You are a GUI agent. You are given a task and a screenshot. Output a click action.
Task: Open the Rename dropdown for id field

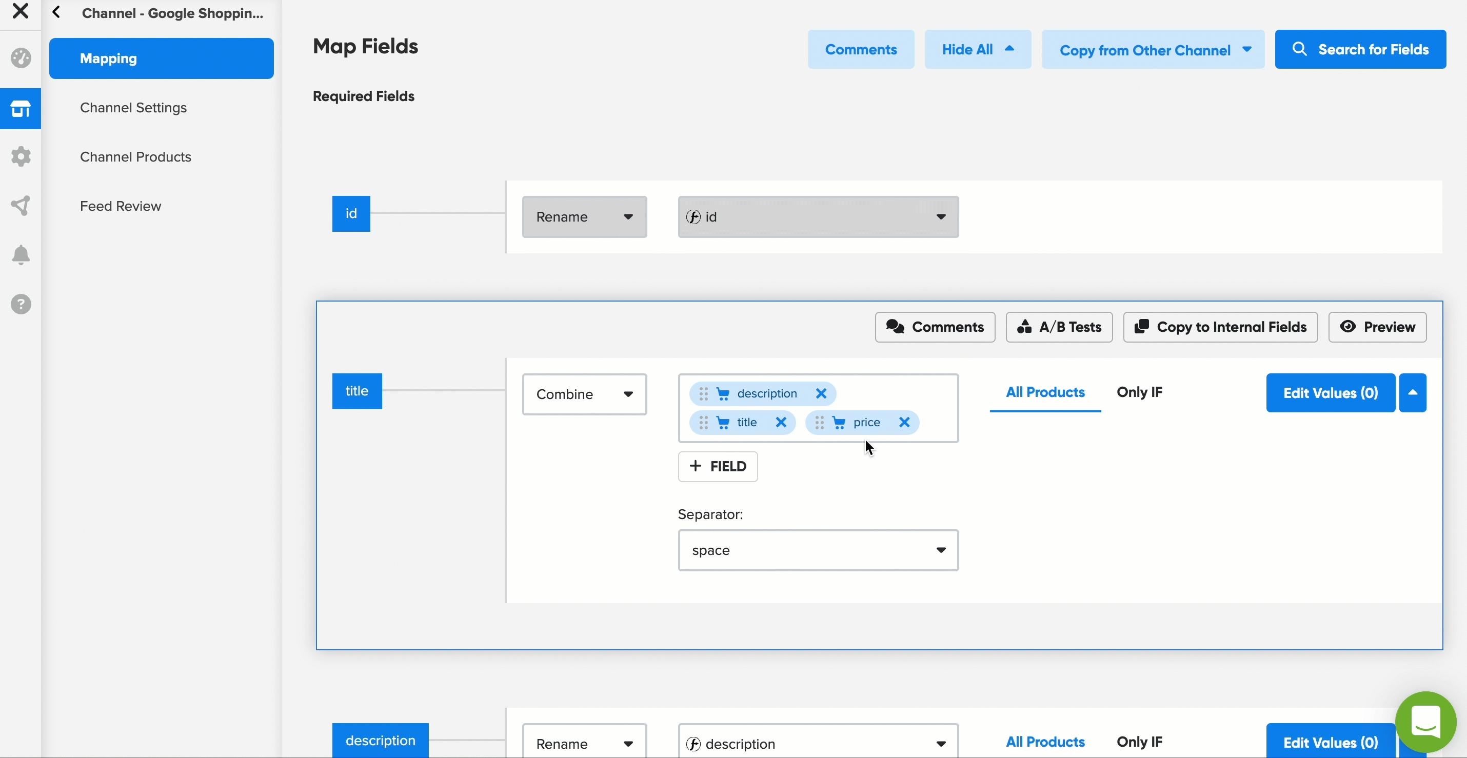click(584, 217)
